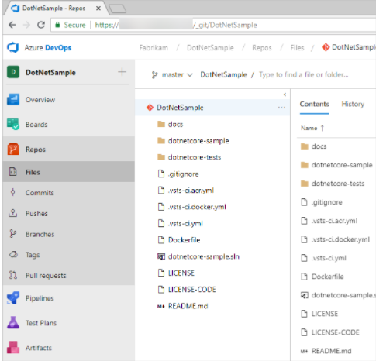
Task: Go to Fabrikam in breadcrumb
Action: 154,48
